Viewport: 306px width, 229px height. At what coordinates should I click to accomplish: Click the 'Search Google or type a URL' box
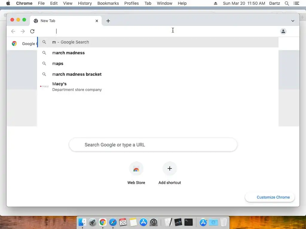pos(153,145)
